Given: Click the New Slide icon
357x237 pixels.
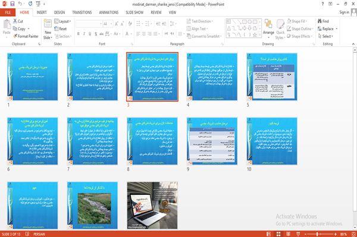Looking at the screenshot, I should (x=48, y=24).
